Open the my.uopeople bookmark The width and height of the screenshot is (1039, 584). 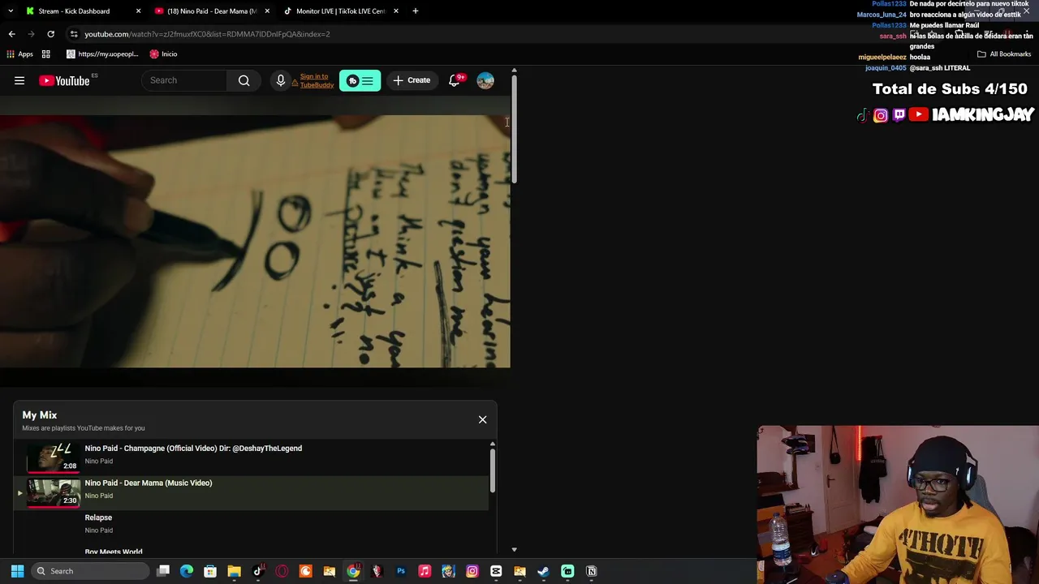coord(102,54)
